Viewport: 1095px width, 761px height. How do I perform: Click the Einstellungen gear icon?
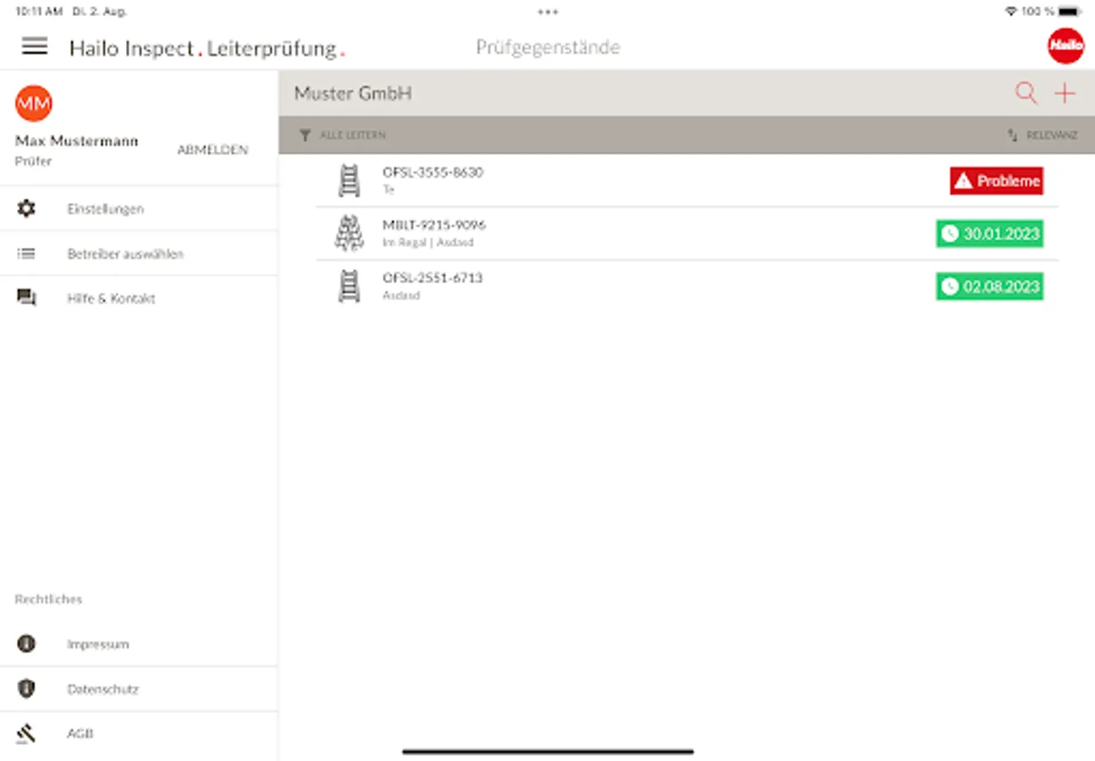26,209
